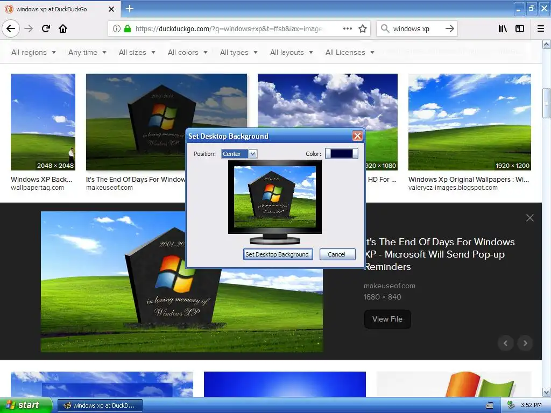Expand the All sizes filter
Viewport: 551px width, 413px height.
[x=137, y=52]
